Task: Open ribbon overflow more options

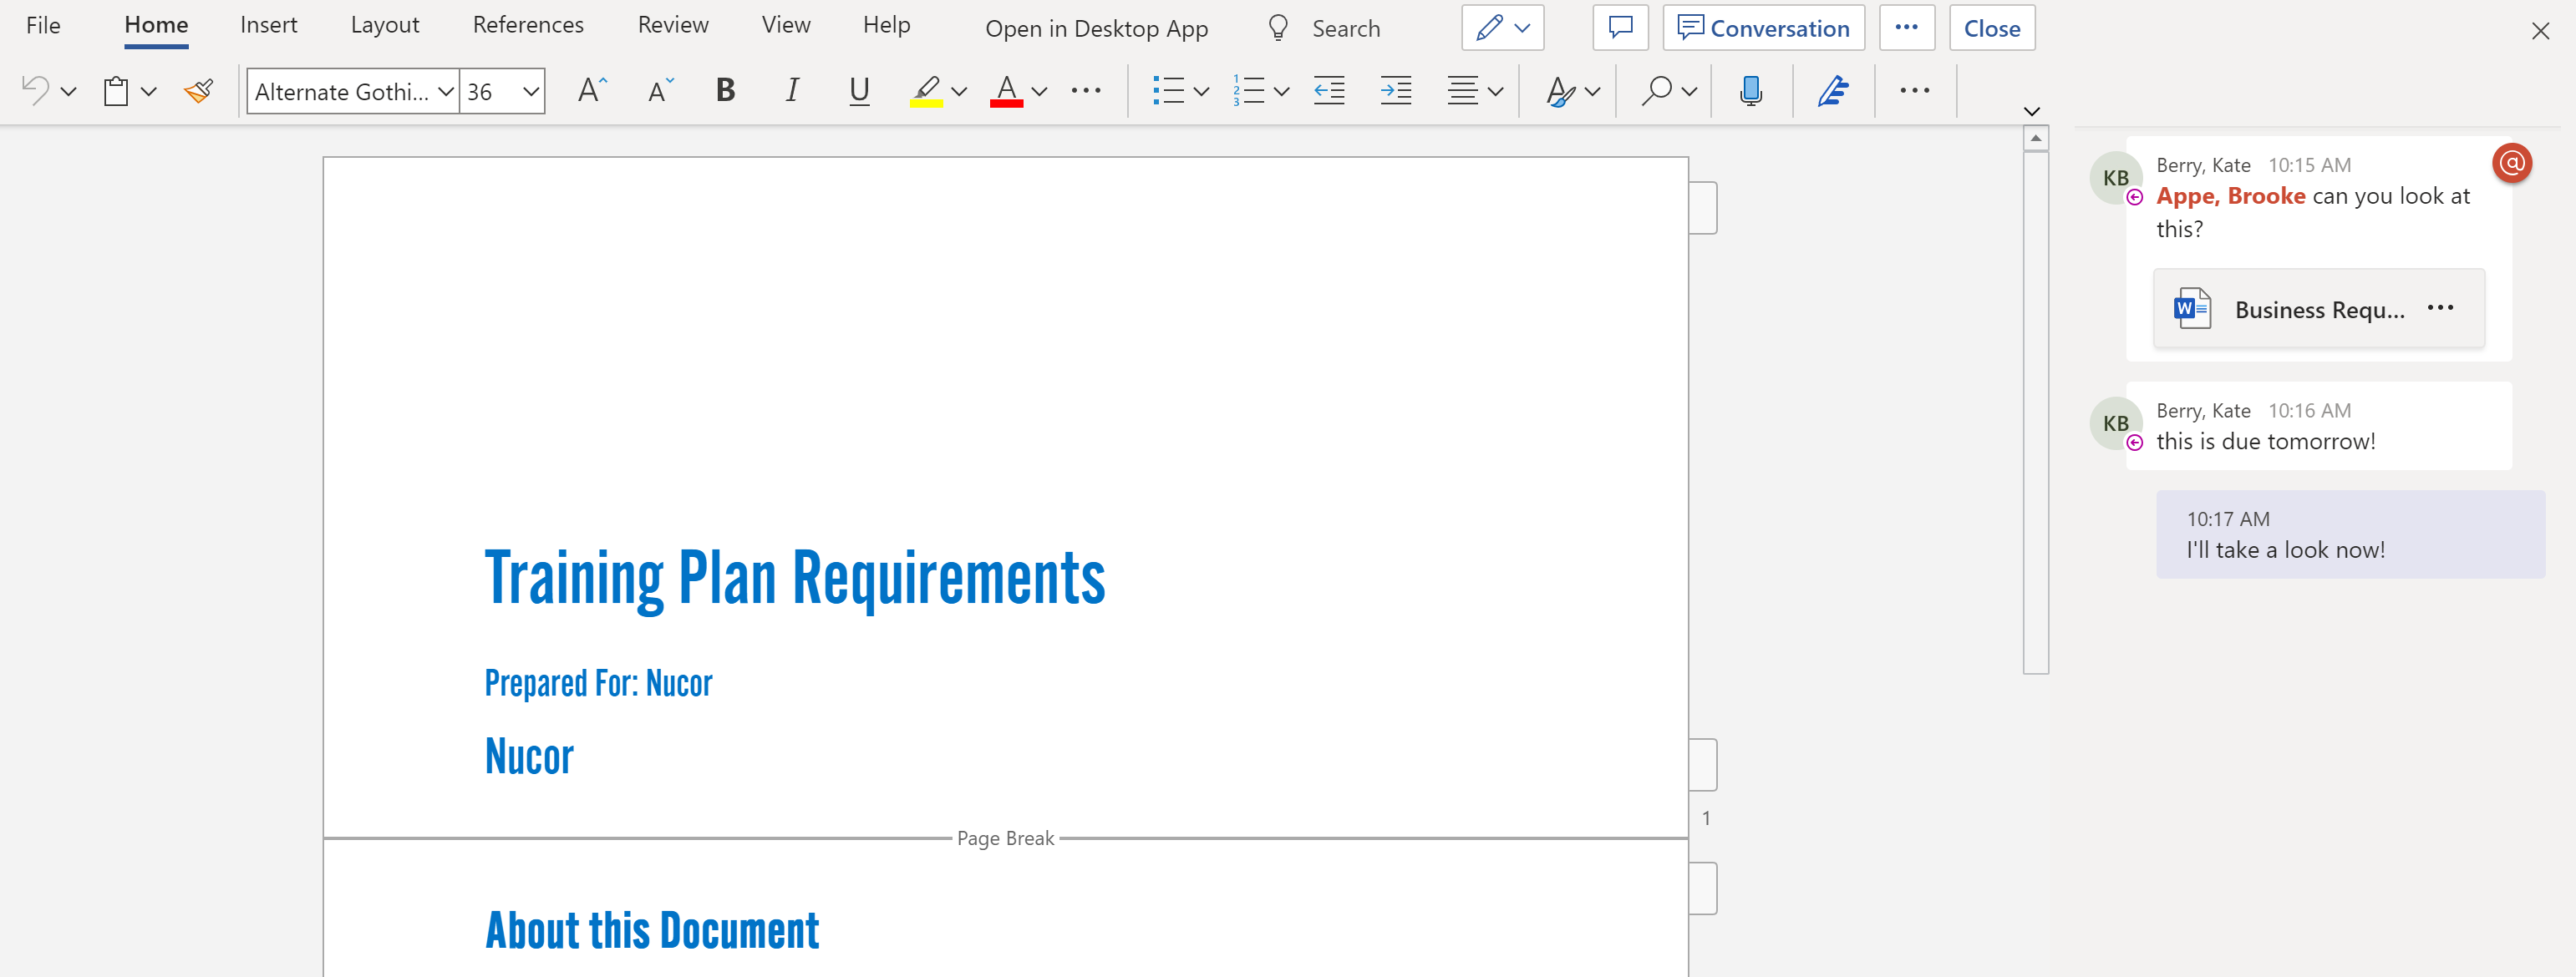Action: (1914, 91)
